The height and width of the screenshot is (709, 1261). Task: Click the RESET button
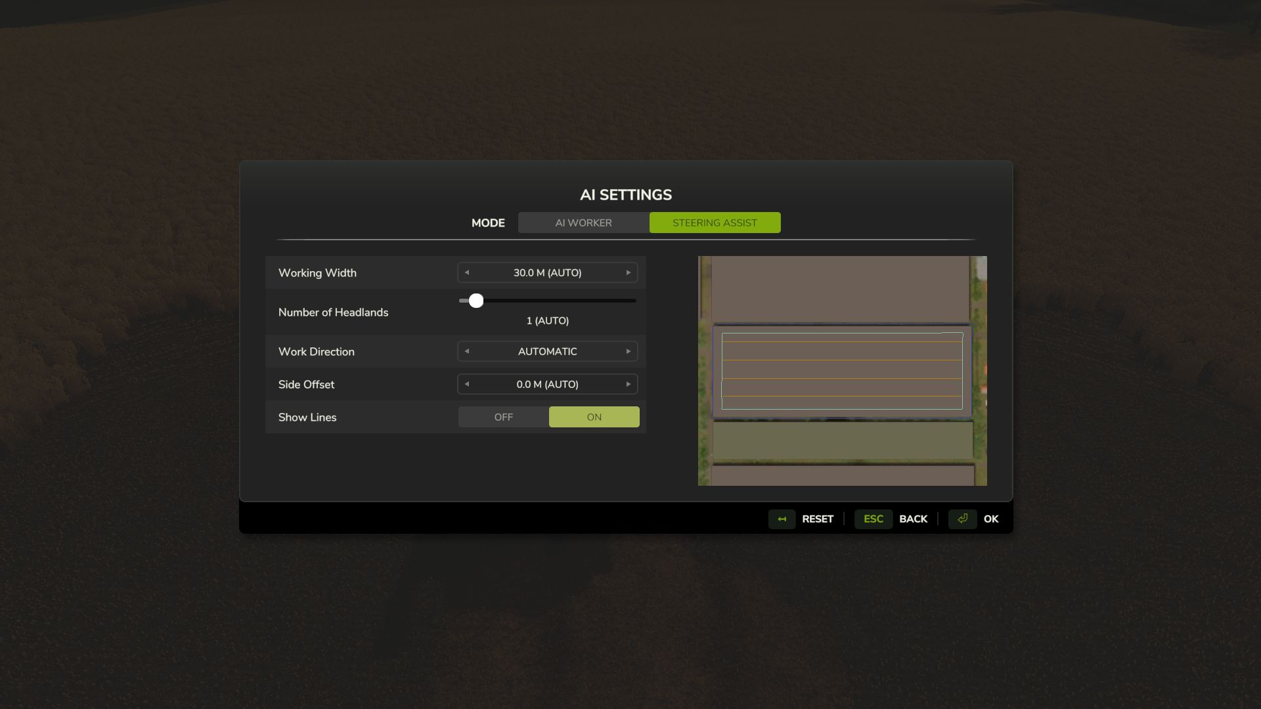click(818, 519)
